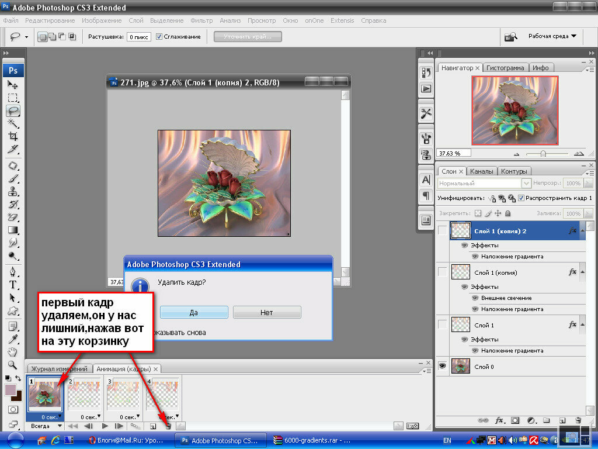Select animation frame 3 thumbnail

[x=123, y=393]
